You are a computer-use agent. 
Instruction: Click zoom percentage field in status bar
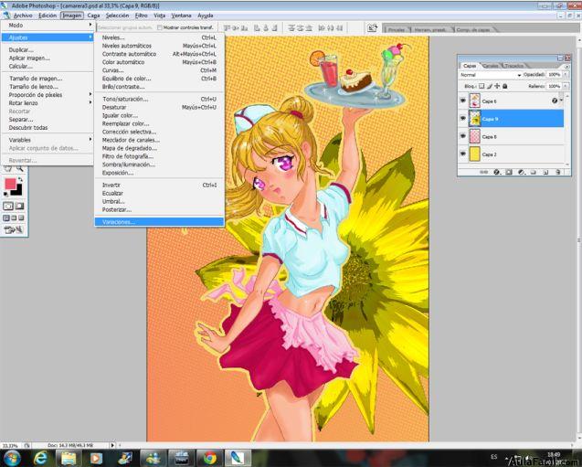click(x=10, y=445)
